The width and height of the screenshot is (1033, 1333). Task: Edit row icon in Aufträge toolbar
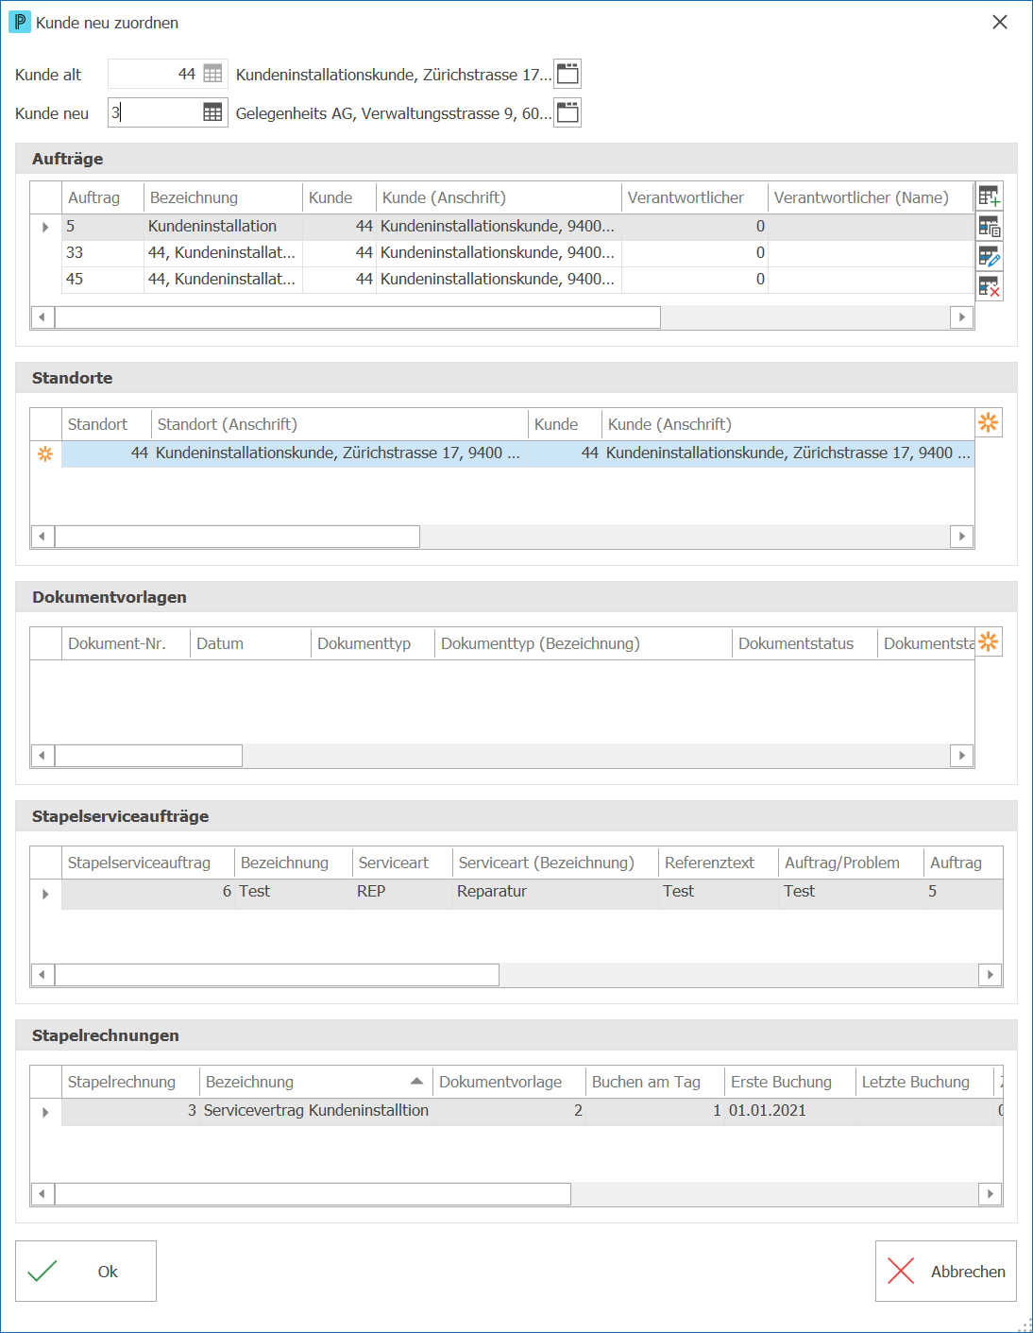point(989,256)
